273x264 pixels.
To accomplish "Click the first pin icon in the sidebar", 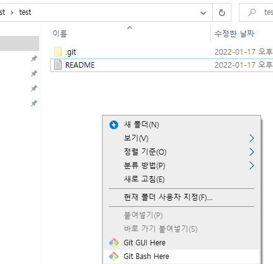I will (34, 58).
